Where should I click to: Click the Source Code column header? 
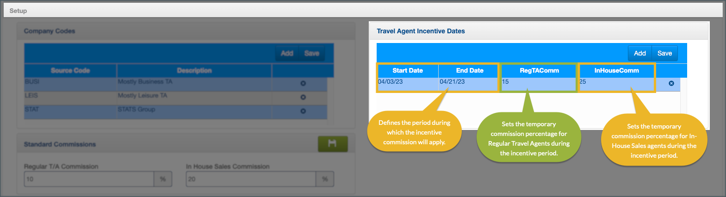pyautogui.click(x=70, y=70)
